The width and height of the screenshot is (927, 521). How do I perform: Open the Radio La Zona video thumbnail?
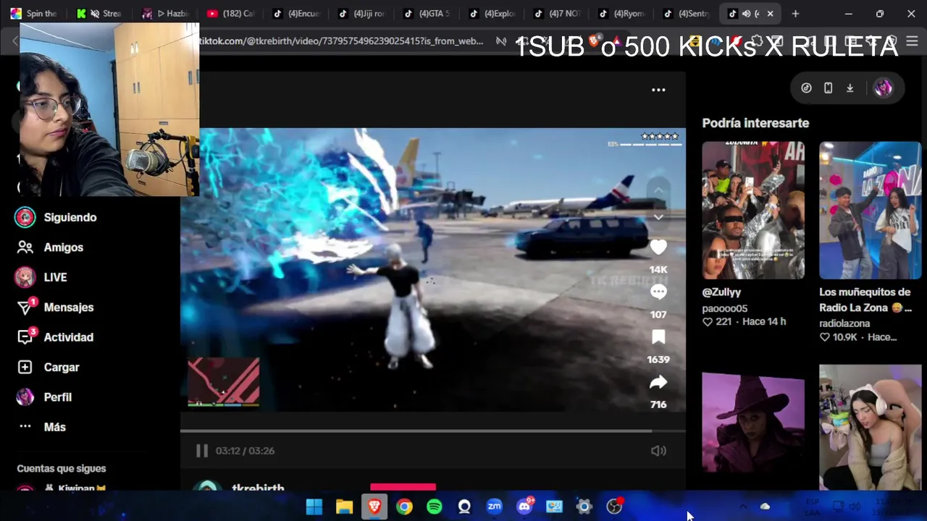[x=870, y=210]
